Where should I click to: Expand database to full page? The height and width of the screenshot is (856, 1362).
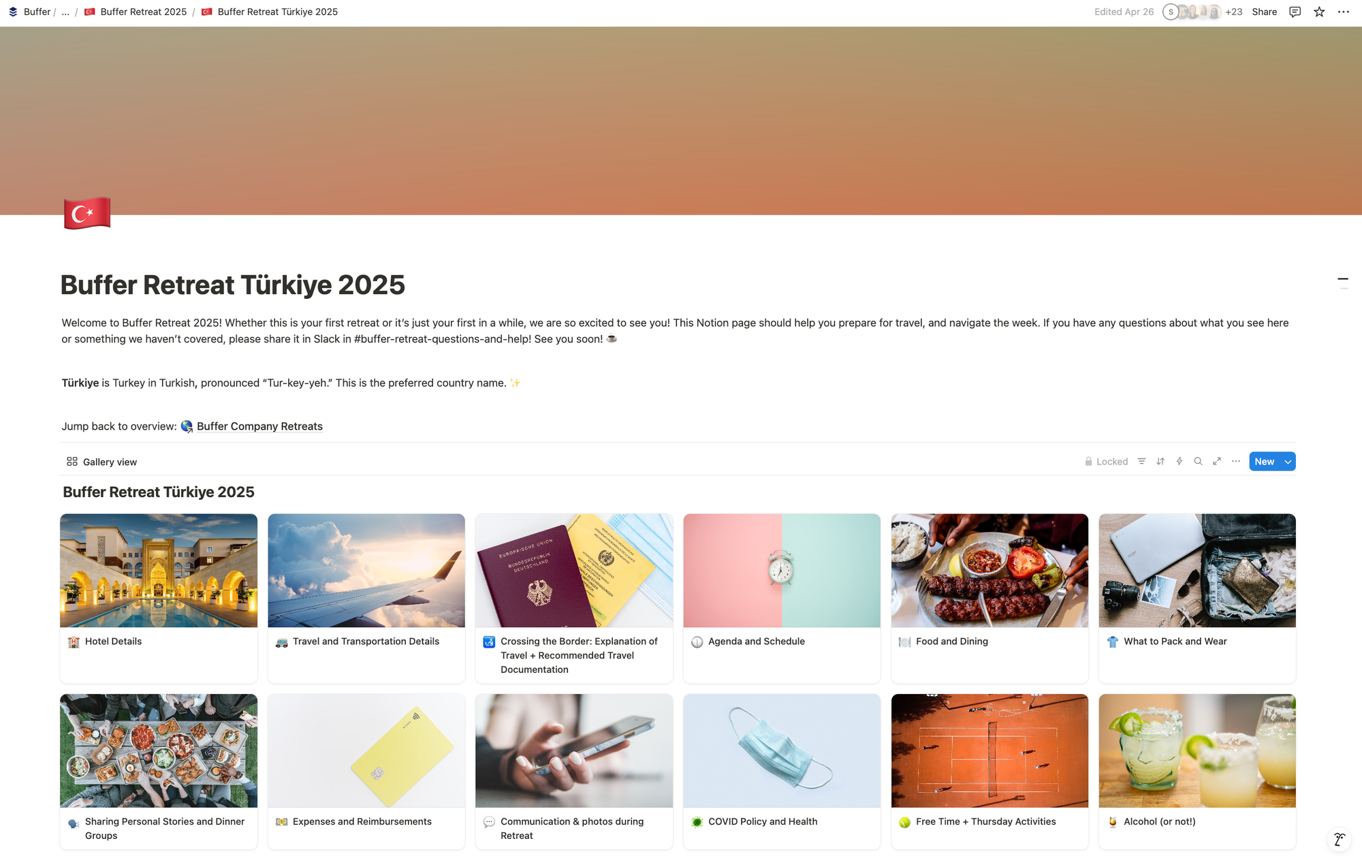pyautogui.click(x=1217, y=462)
